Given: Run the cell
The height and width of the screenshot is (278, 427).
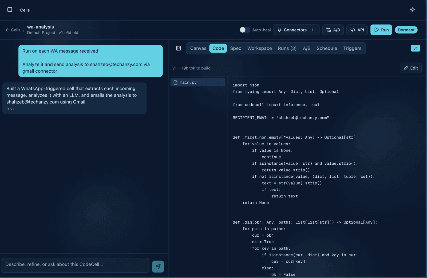Looking at the screenshot, I should [x=381, y=30].
